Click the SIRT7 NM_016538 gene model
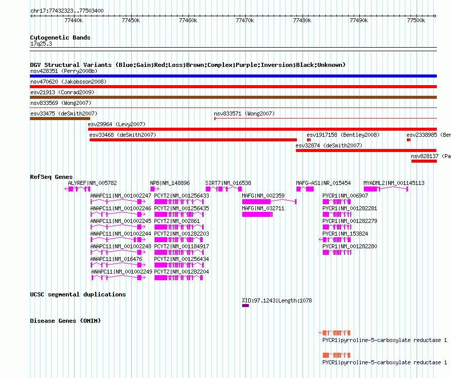 (x=223, y=188)
